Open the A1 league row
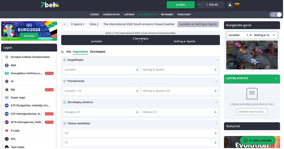284x149 pixels. (x=29, y=81)
